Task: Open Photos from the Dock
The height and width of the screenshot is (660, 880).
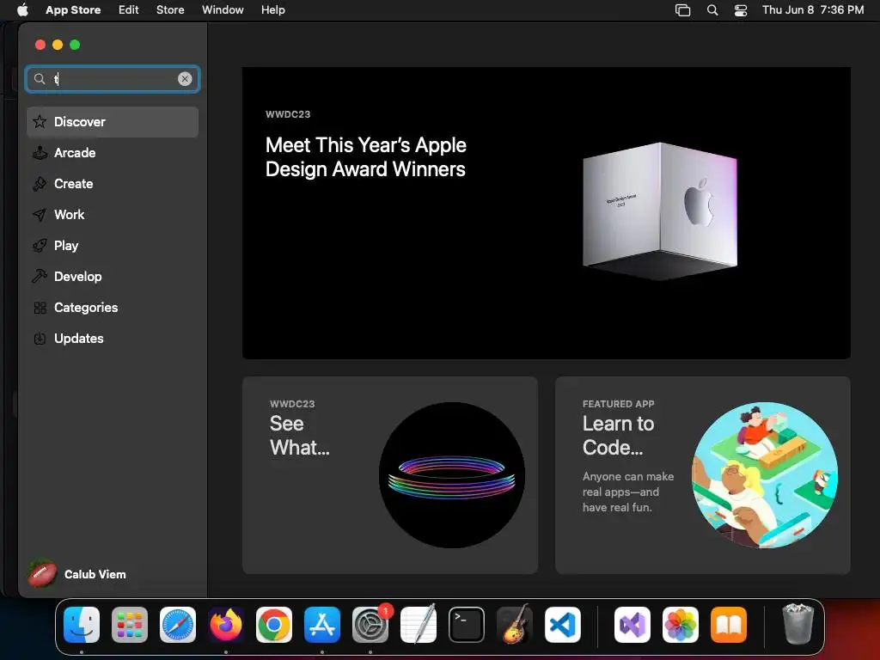Action: [681, 624]
